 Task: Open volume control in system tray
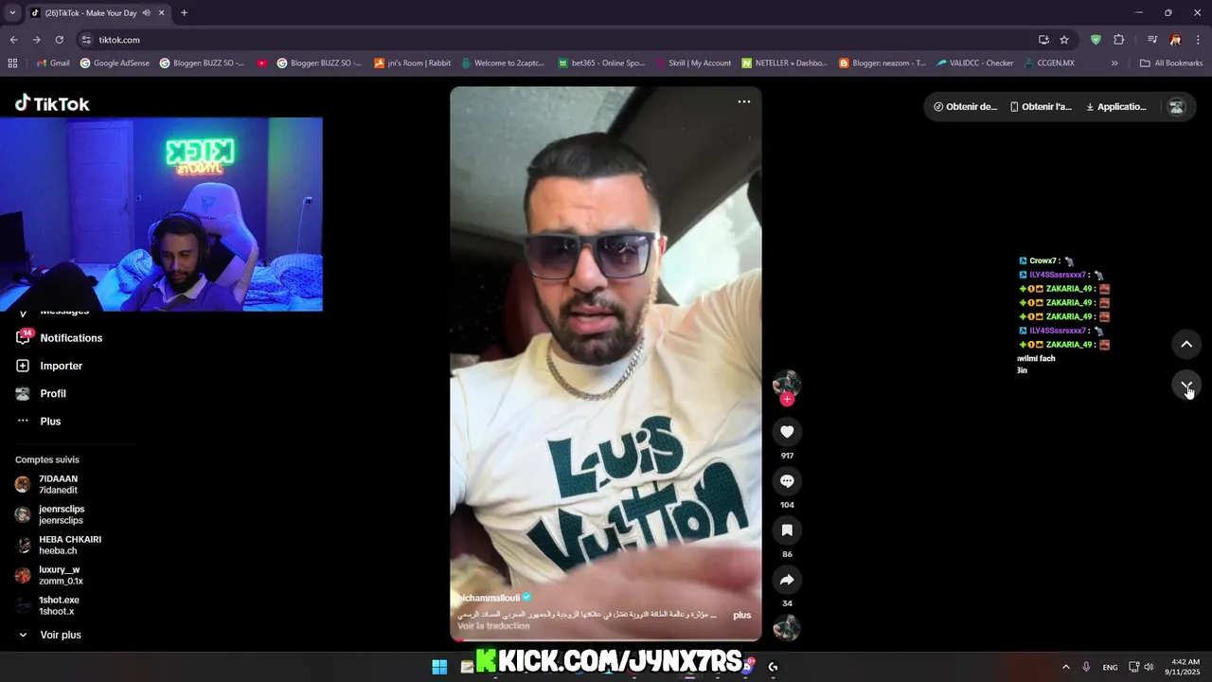(x=1149, y=667)
